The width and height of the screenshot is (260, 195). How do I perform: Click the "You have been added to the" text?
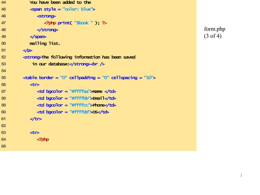tap(60, 2)
